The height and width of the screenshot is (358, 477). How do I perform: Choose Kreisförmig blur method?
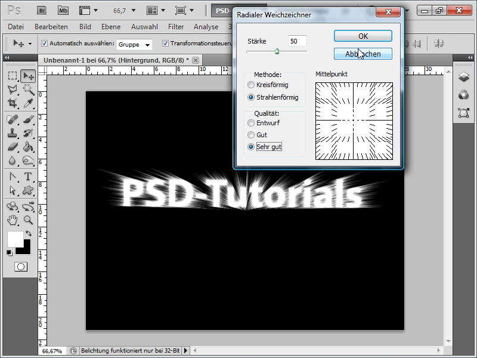tap(250, 85)
